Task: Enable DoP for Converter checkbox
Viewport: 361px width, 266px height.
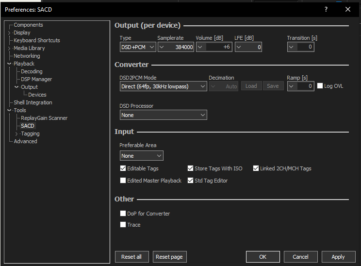Action: pyautogui.click(x=123, y=214)
